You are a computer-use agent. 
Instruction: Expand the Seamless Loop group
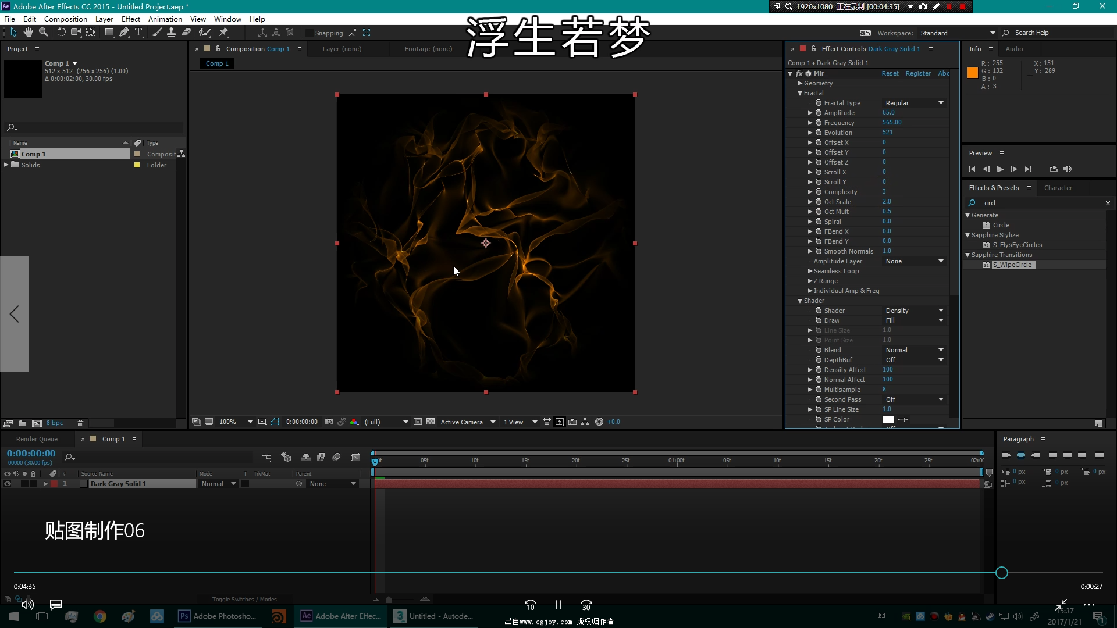[x=810, y=272]
